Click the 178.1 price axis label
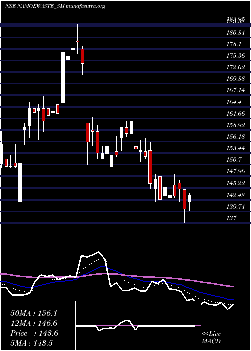 (x=234, y=44)
